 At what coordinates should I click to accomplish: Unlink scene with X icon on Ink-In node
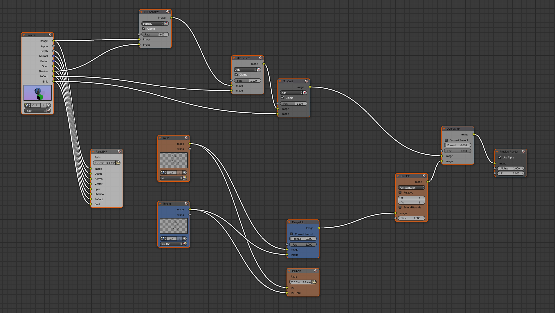[185, 173]
